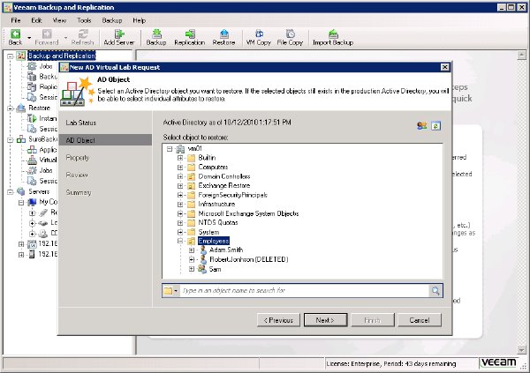Click the Virtual Lab icon in sidebar

(x=32, y=160)
